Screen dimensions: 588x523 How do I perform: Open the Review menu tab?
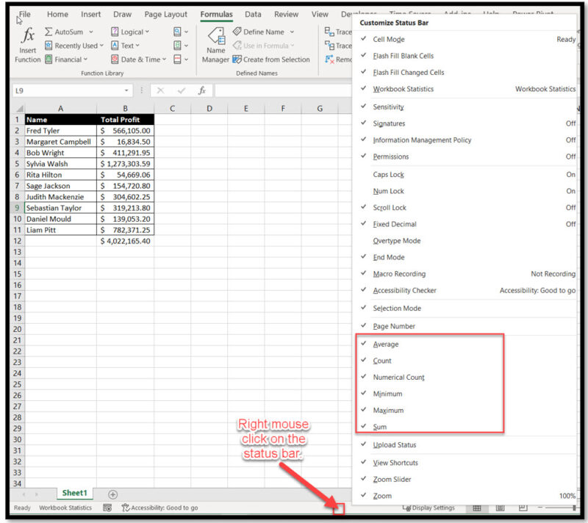(286, 13)
